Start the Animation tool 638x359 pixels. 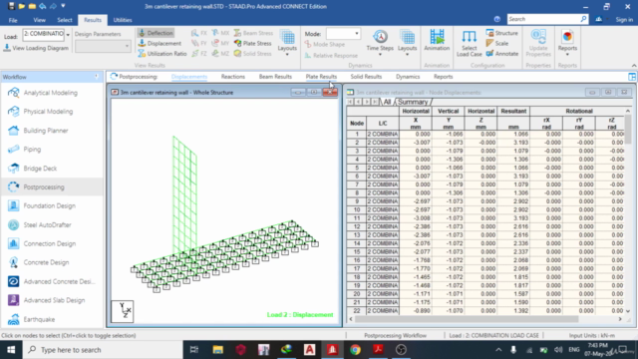pos(437,40)
